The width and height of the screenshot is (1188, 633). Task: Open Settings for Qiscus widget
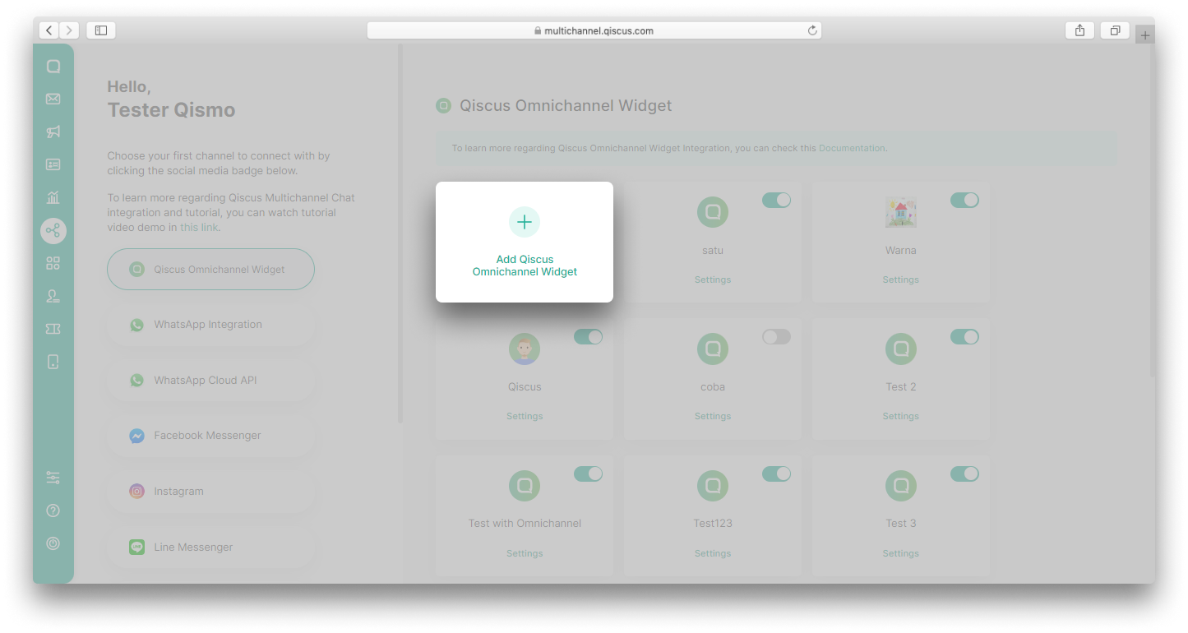coord(525,416)
